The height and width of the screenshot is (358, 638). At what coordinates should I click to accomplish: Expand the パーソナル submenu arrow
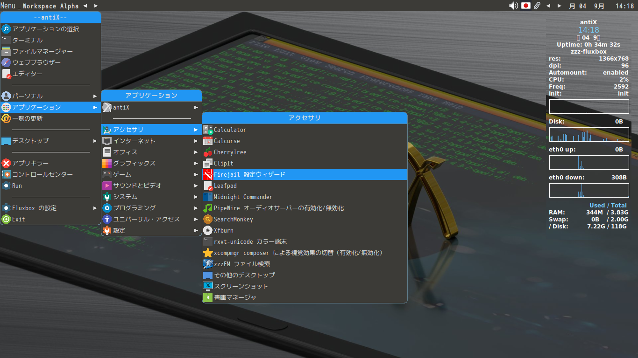[x=95, y=96]
